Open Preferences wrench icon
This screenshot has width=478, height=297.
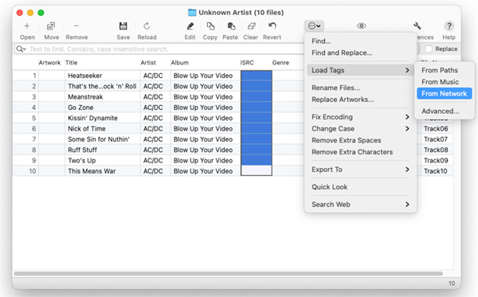417,26
